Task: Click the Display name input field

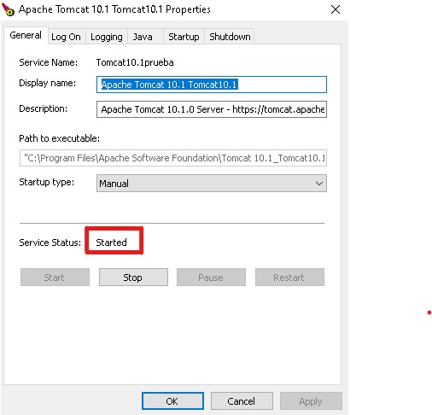Action: point(212,85)
